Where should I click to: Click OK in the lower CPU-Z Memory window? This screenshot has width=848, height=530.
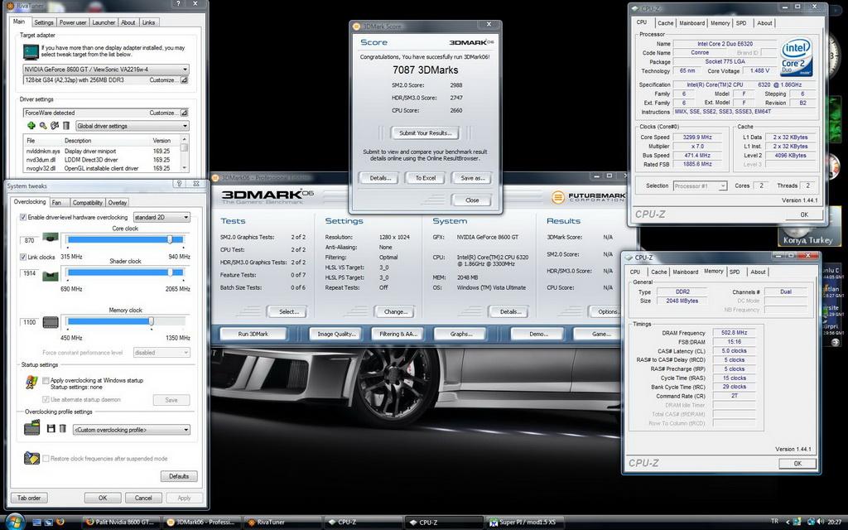[797, 464]
